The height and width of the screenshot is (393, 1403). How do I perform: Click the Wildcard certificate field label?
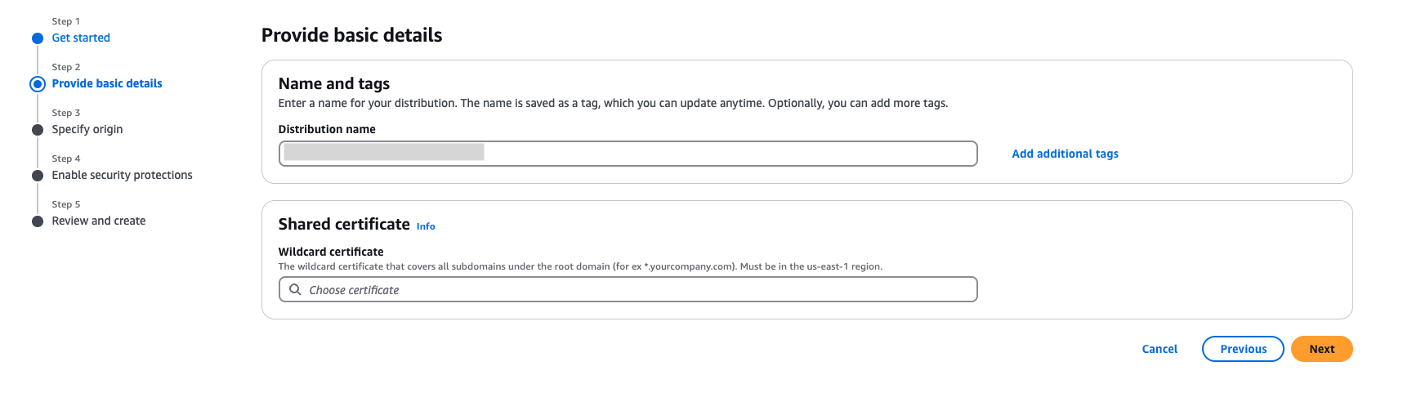[x=331, y=252]
